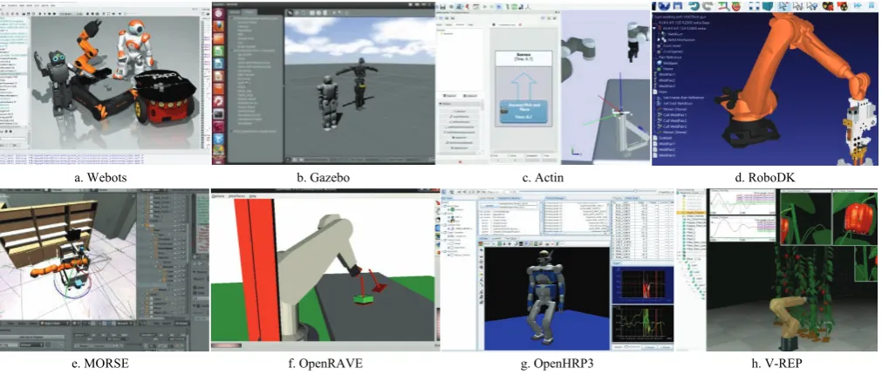Open the Terminal icon in Ubuntu dock

218,114
